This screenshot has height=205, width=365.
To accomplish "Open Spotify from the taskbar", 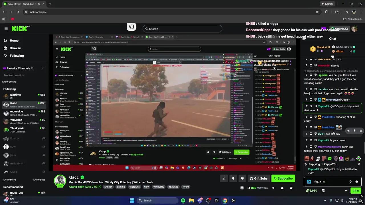I will pyautogui.click(x=183, y=200).
